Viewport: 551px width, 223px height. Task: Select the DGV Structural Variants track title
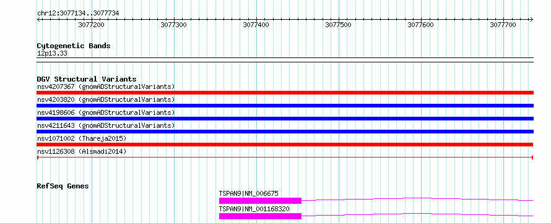pos(87,79)
